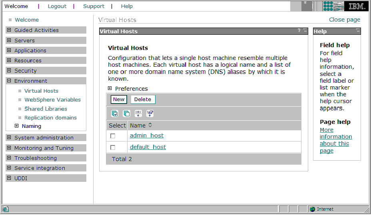Collapse the Environment navigation group
This screenshot has height=215, width=371.
[9, 81]
